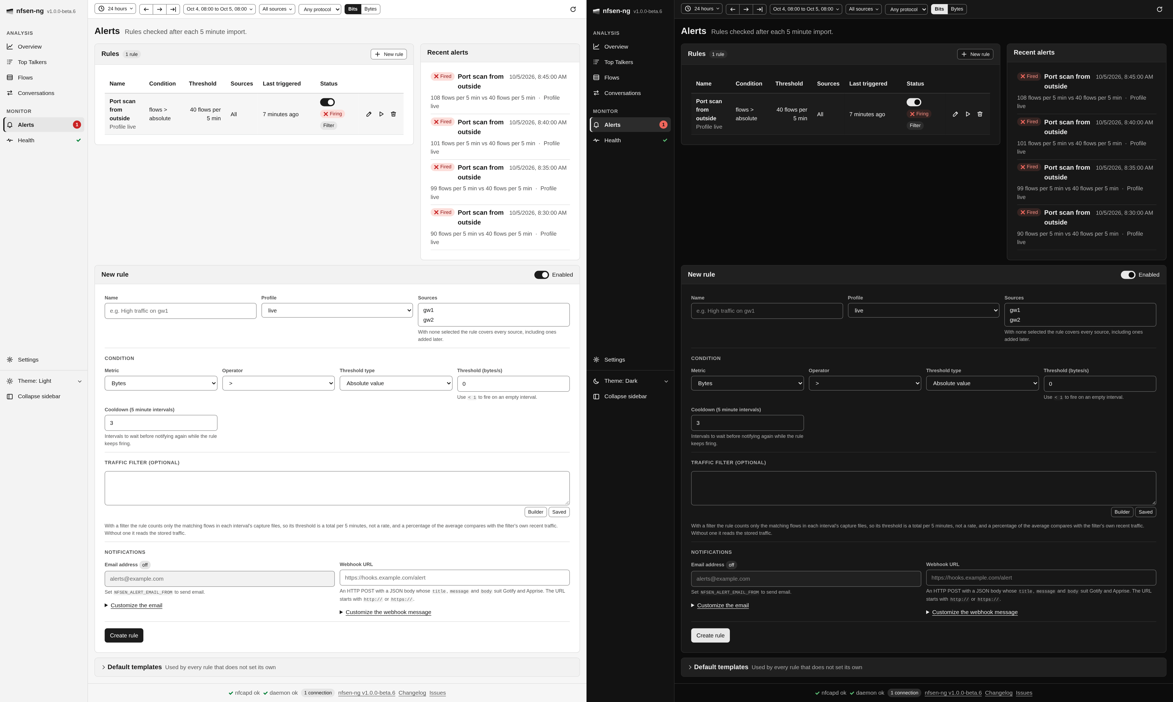The image size is (1173, 702).
Task: Open Metric Bytes dropdown in light form
Action: [161, 383]
